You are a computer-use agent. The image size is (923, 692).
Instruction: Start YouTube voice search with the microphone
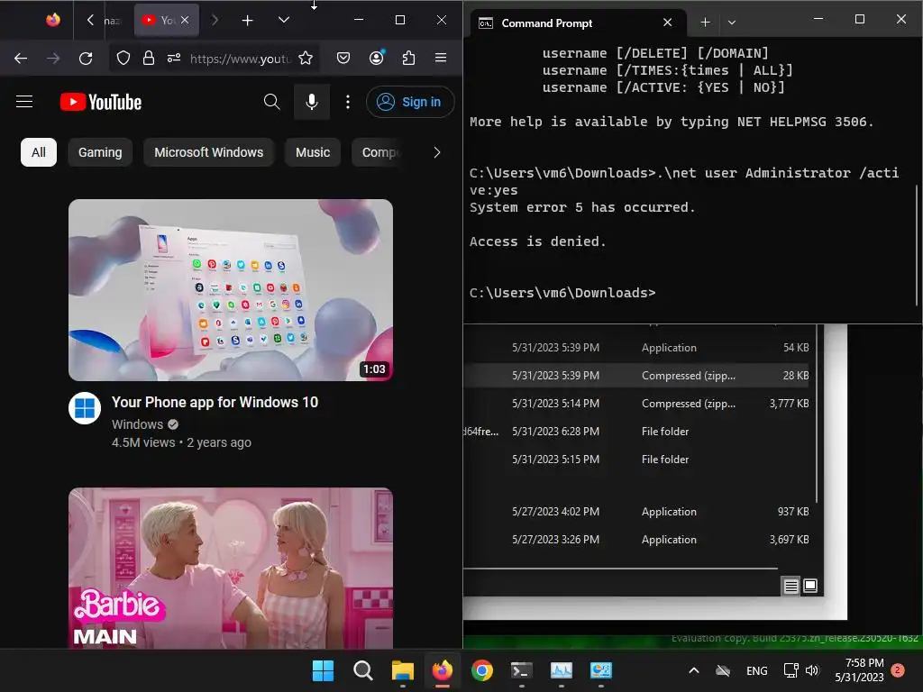[x=312, y=102]
